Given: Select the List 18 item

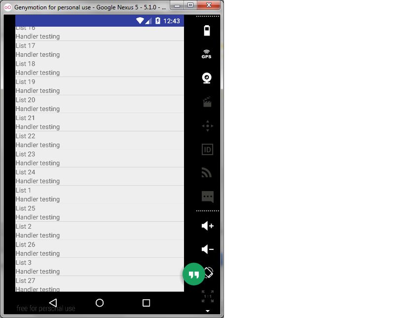Looking at the screenshot, I should (100, 68).
